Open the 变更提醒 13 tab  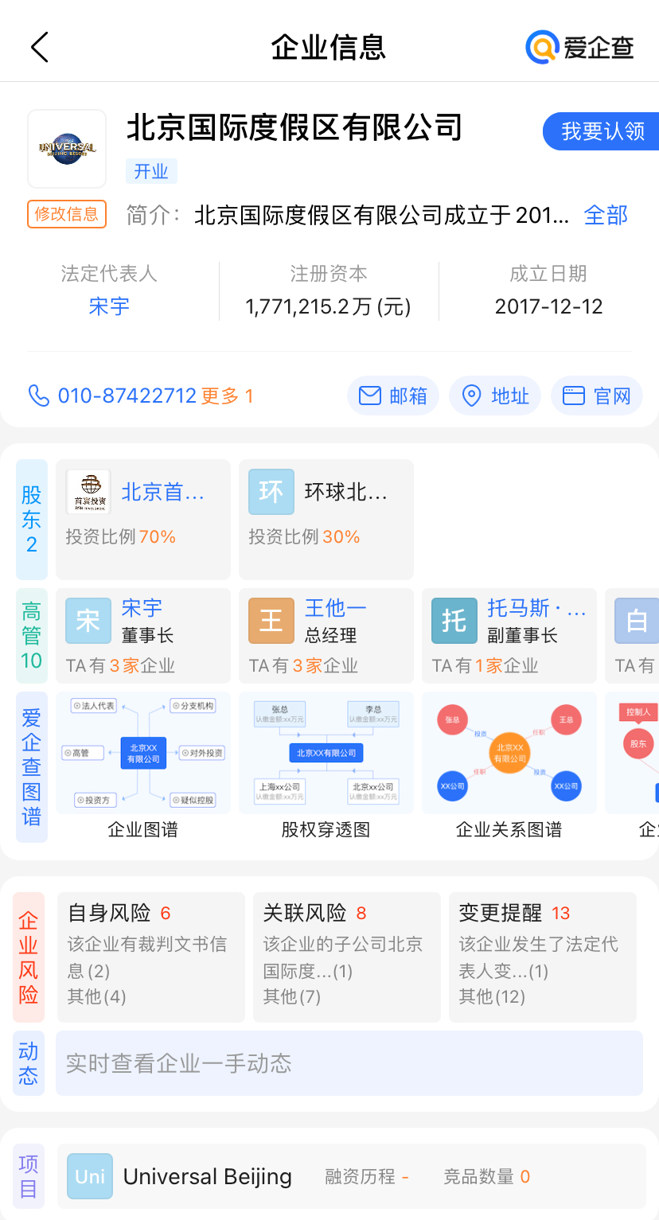tap(543, 956)
